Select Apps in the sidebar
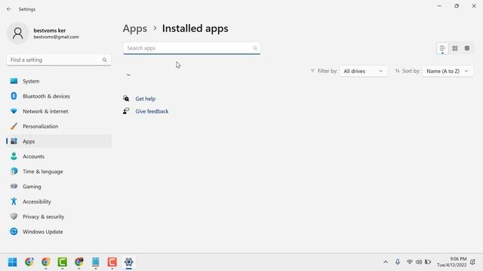 (59, 142)
